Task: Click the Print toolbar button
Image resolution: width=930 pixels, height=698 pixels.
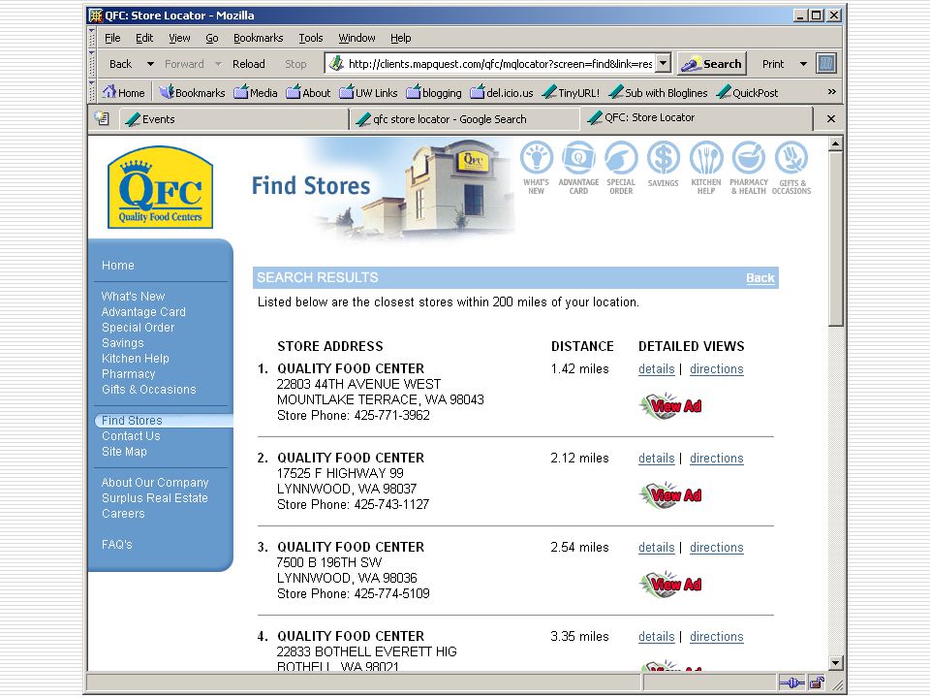Action: click(773, 64)
